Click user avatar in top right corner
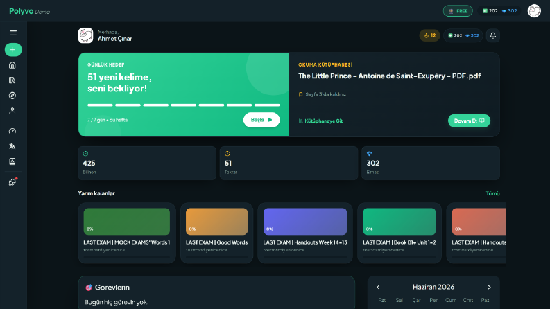 click(x=534, y=11)
